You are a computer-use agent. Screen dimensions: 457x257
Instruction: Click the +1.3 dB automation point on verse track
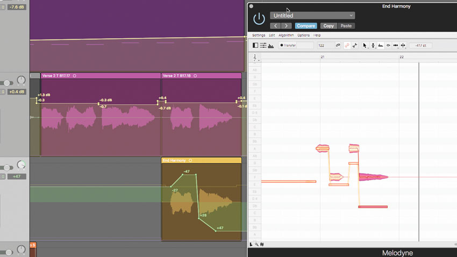[x=37, y=98]
